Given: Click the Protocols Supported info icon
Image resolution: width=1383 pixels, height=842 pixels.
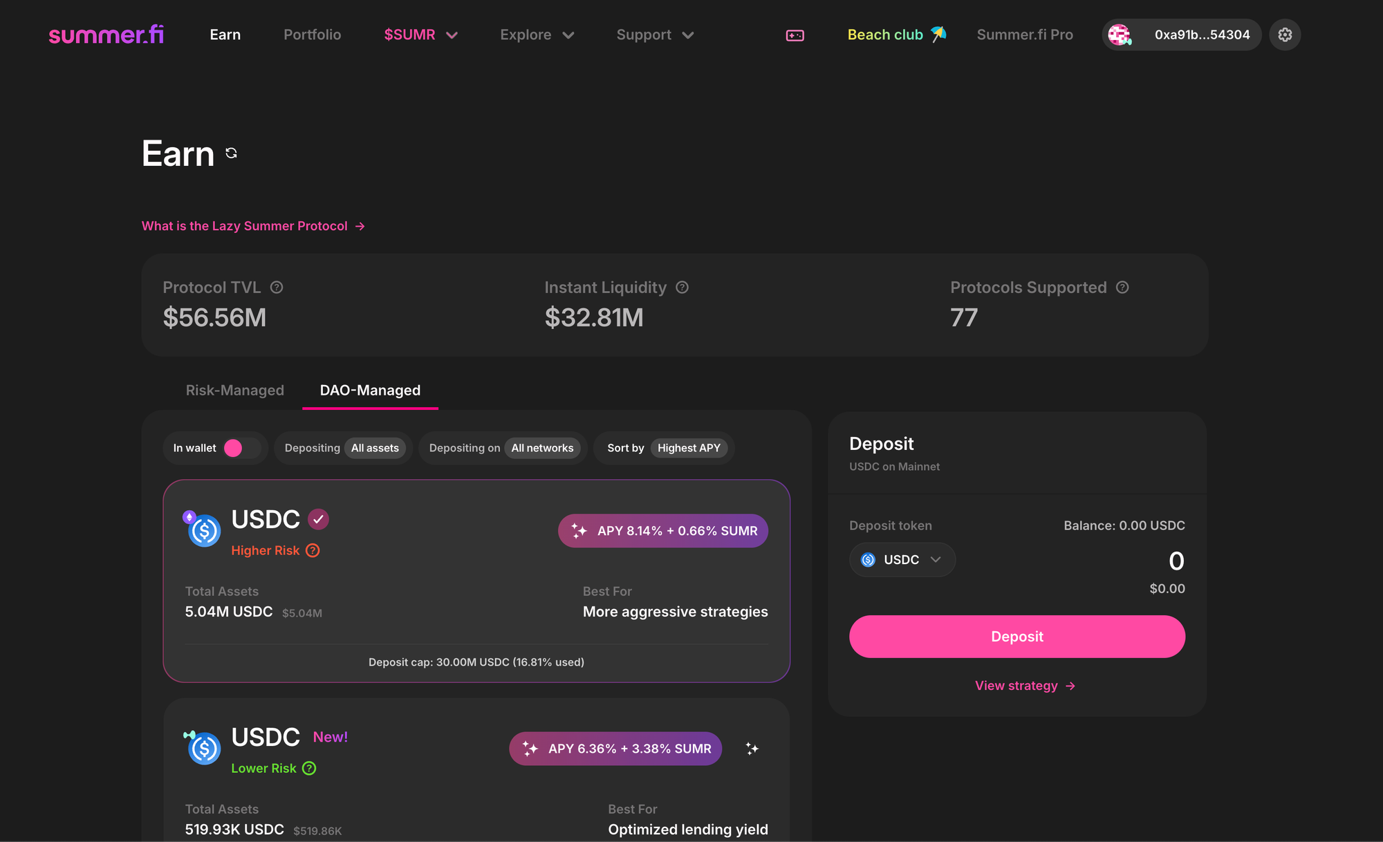Looking at the screenshot, I should 1122,288.
